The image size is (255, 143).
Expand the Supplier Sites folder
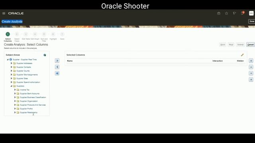12,78
